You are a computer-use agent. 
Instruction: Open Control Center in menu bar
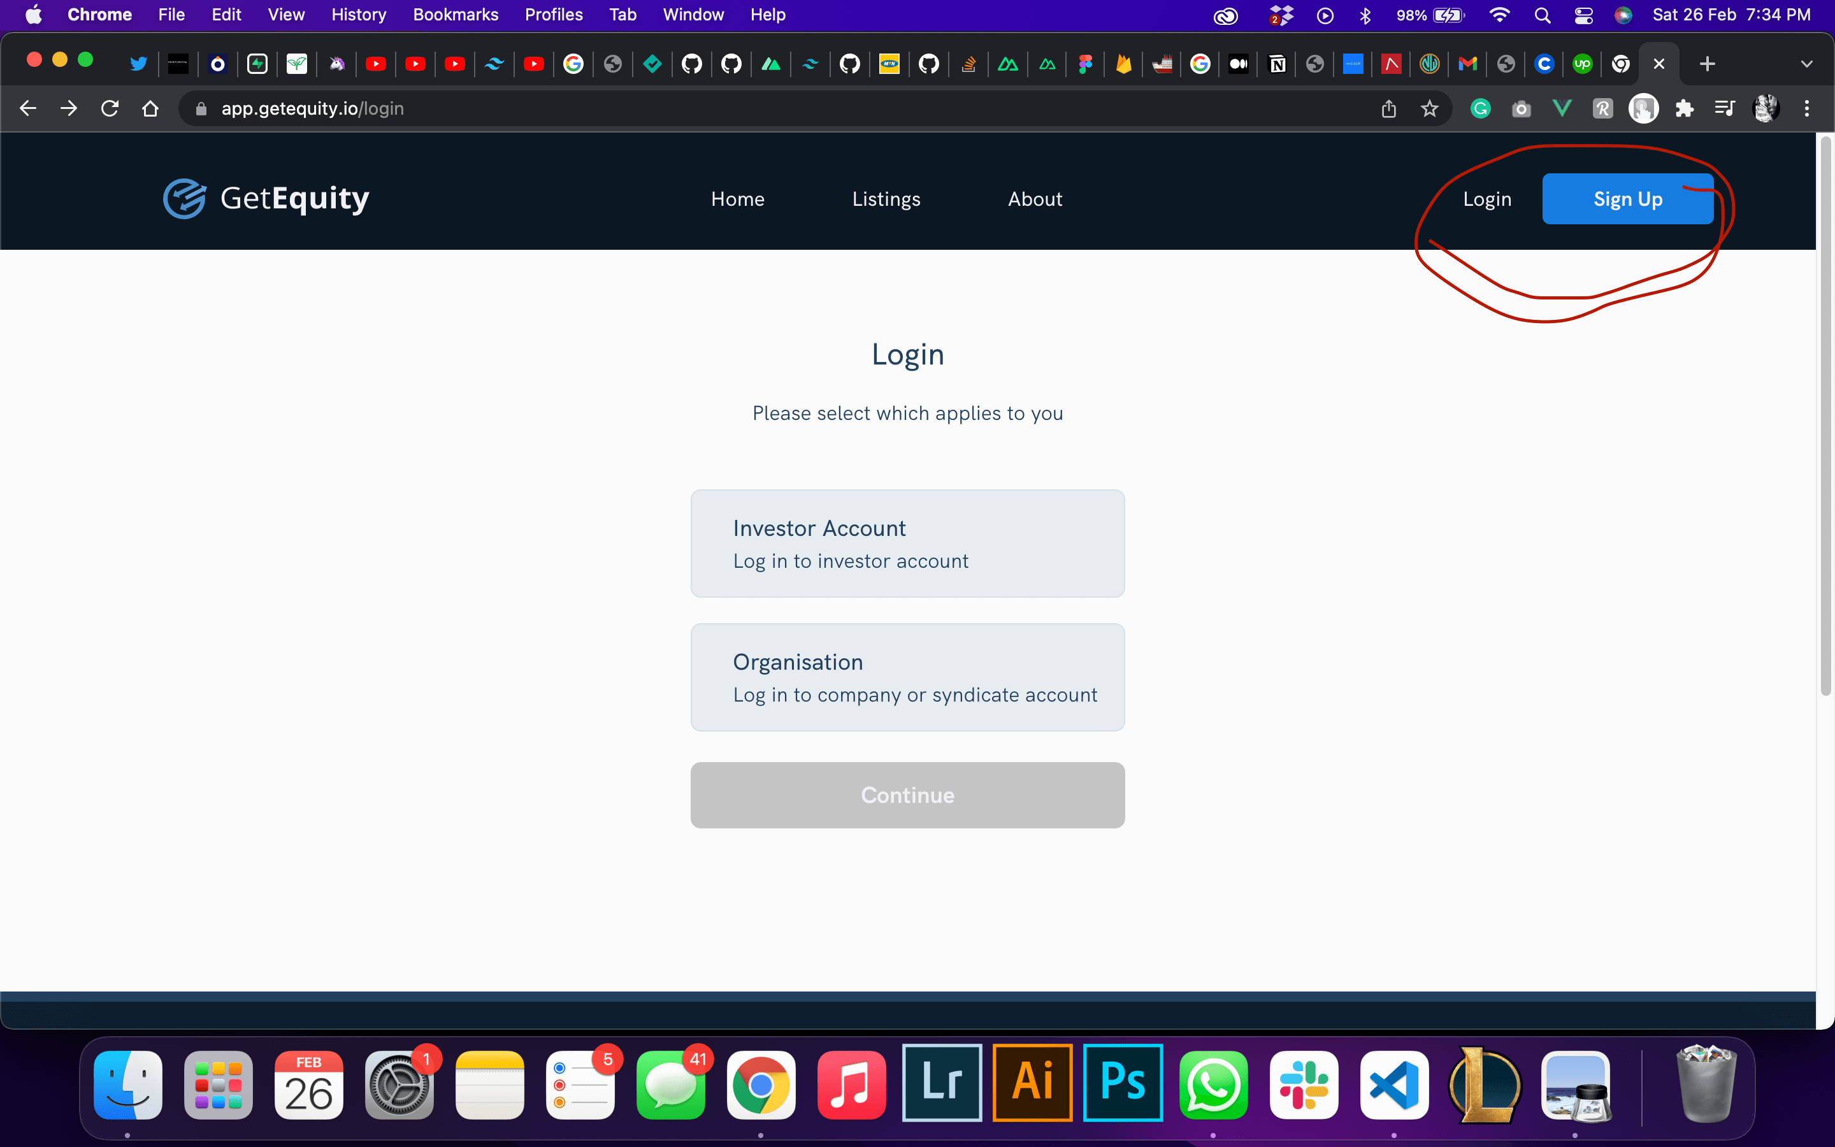pos(1583,15)
